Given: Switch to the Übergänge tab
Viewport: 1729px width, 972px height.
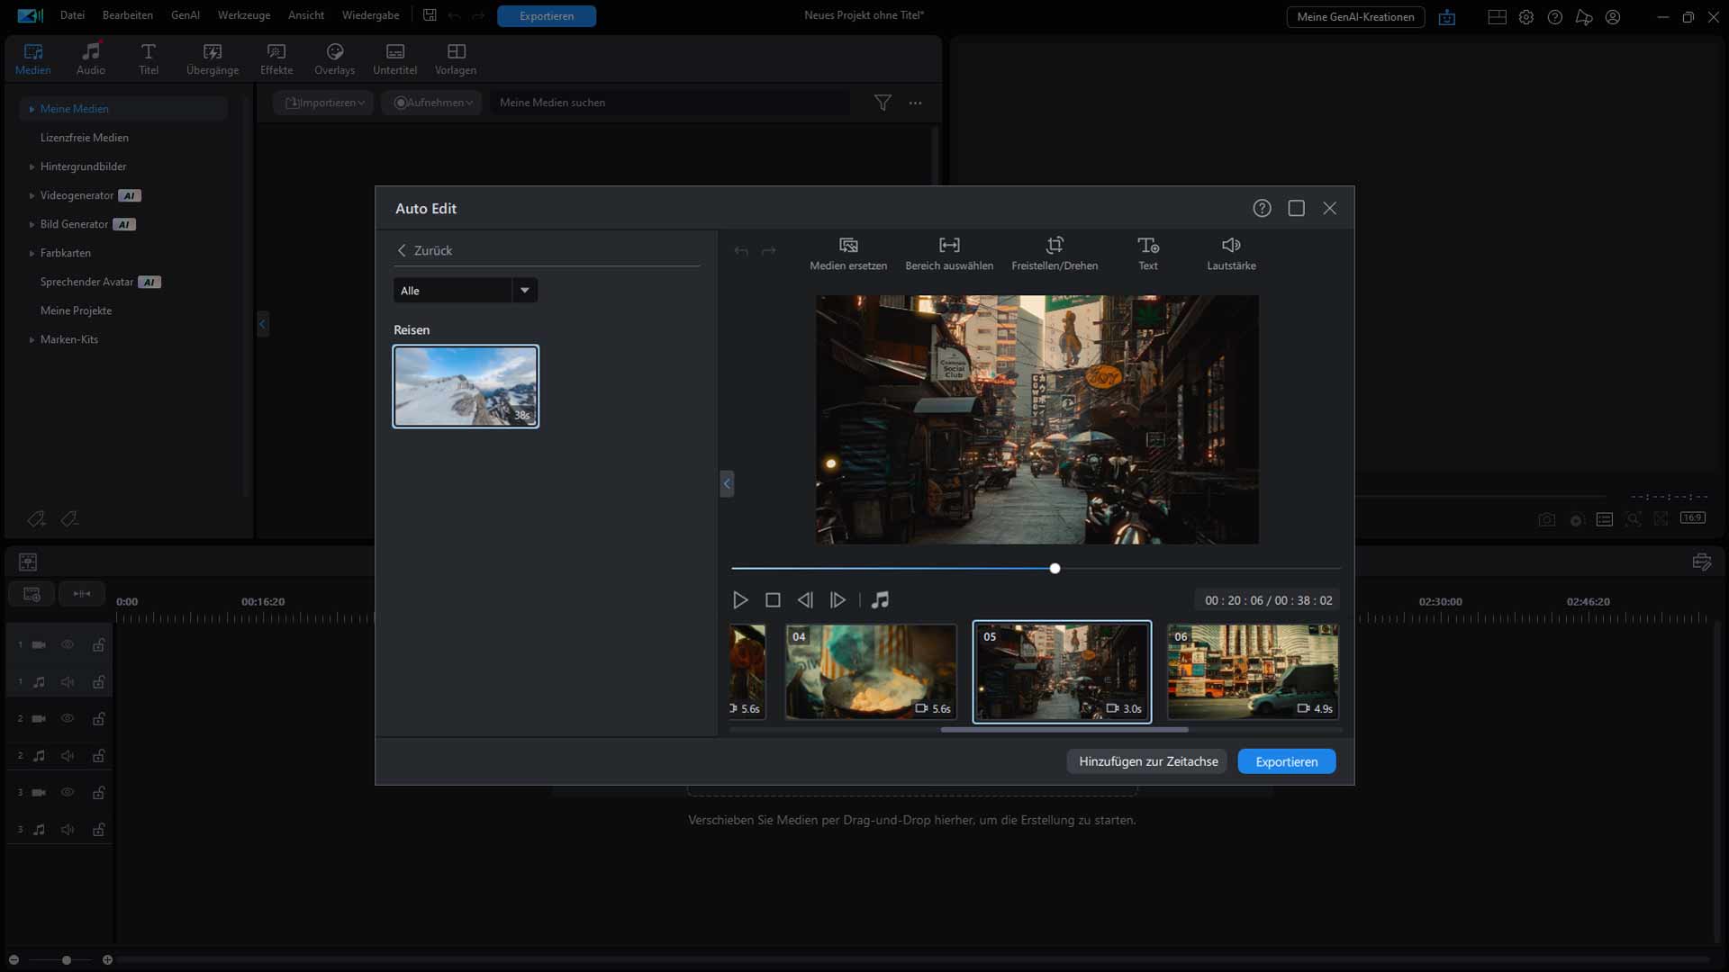Looking at the screenshot, I should pyautogui.click(x=213, y=58).
